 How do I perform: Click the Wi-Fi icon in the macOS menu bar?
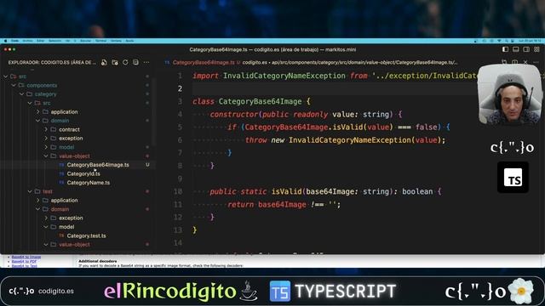point(499,41)
